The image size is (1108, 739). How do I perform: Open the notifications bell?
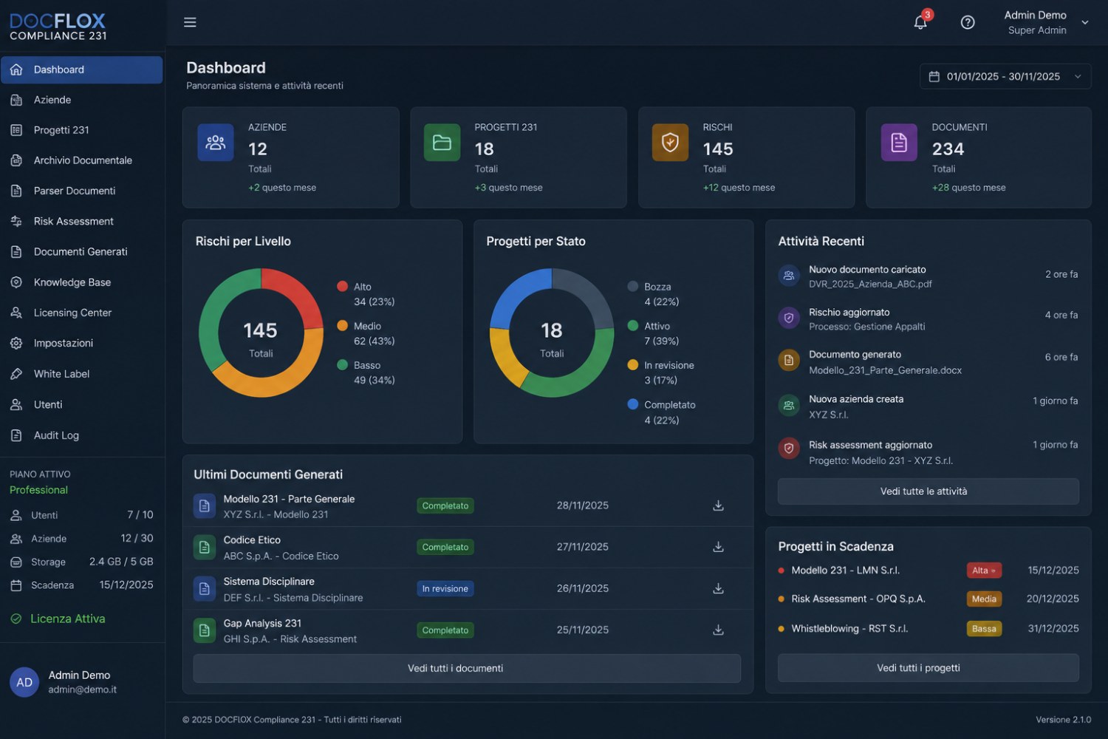(x=920, y=22)
